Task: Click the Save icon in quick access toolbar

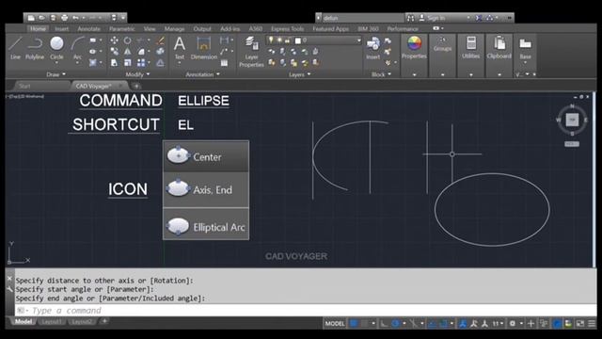Action: pos(53,18)
